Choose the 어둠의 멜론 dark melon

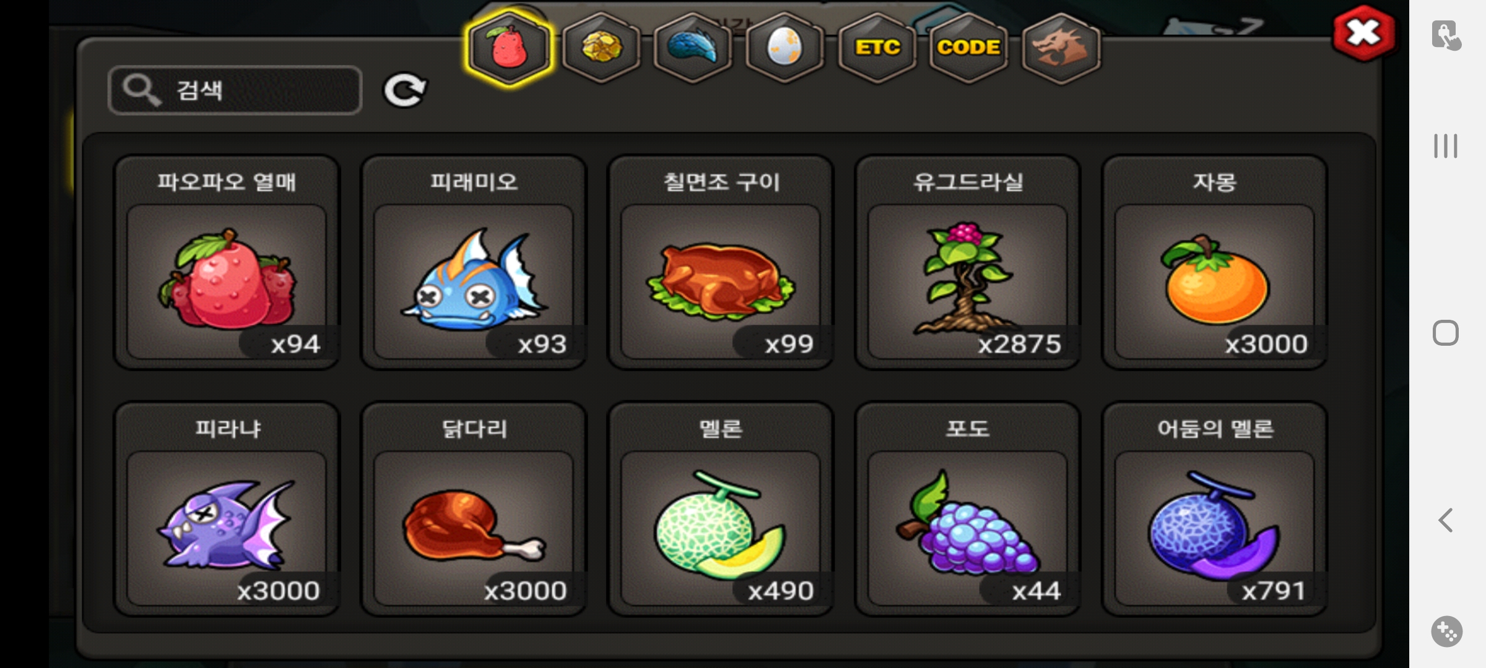coord(1215,509)
